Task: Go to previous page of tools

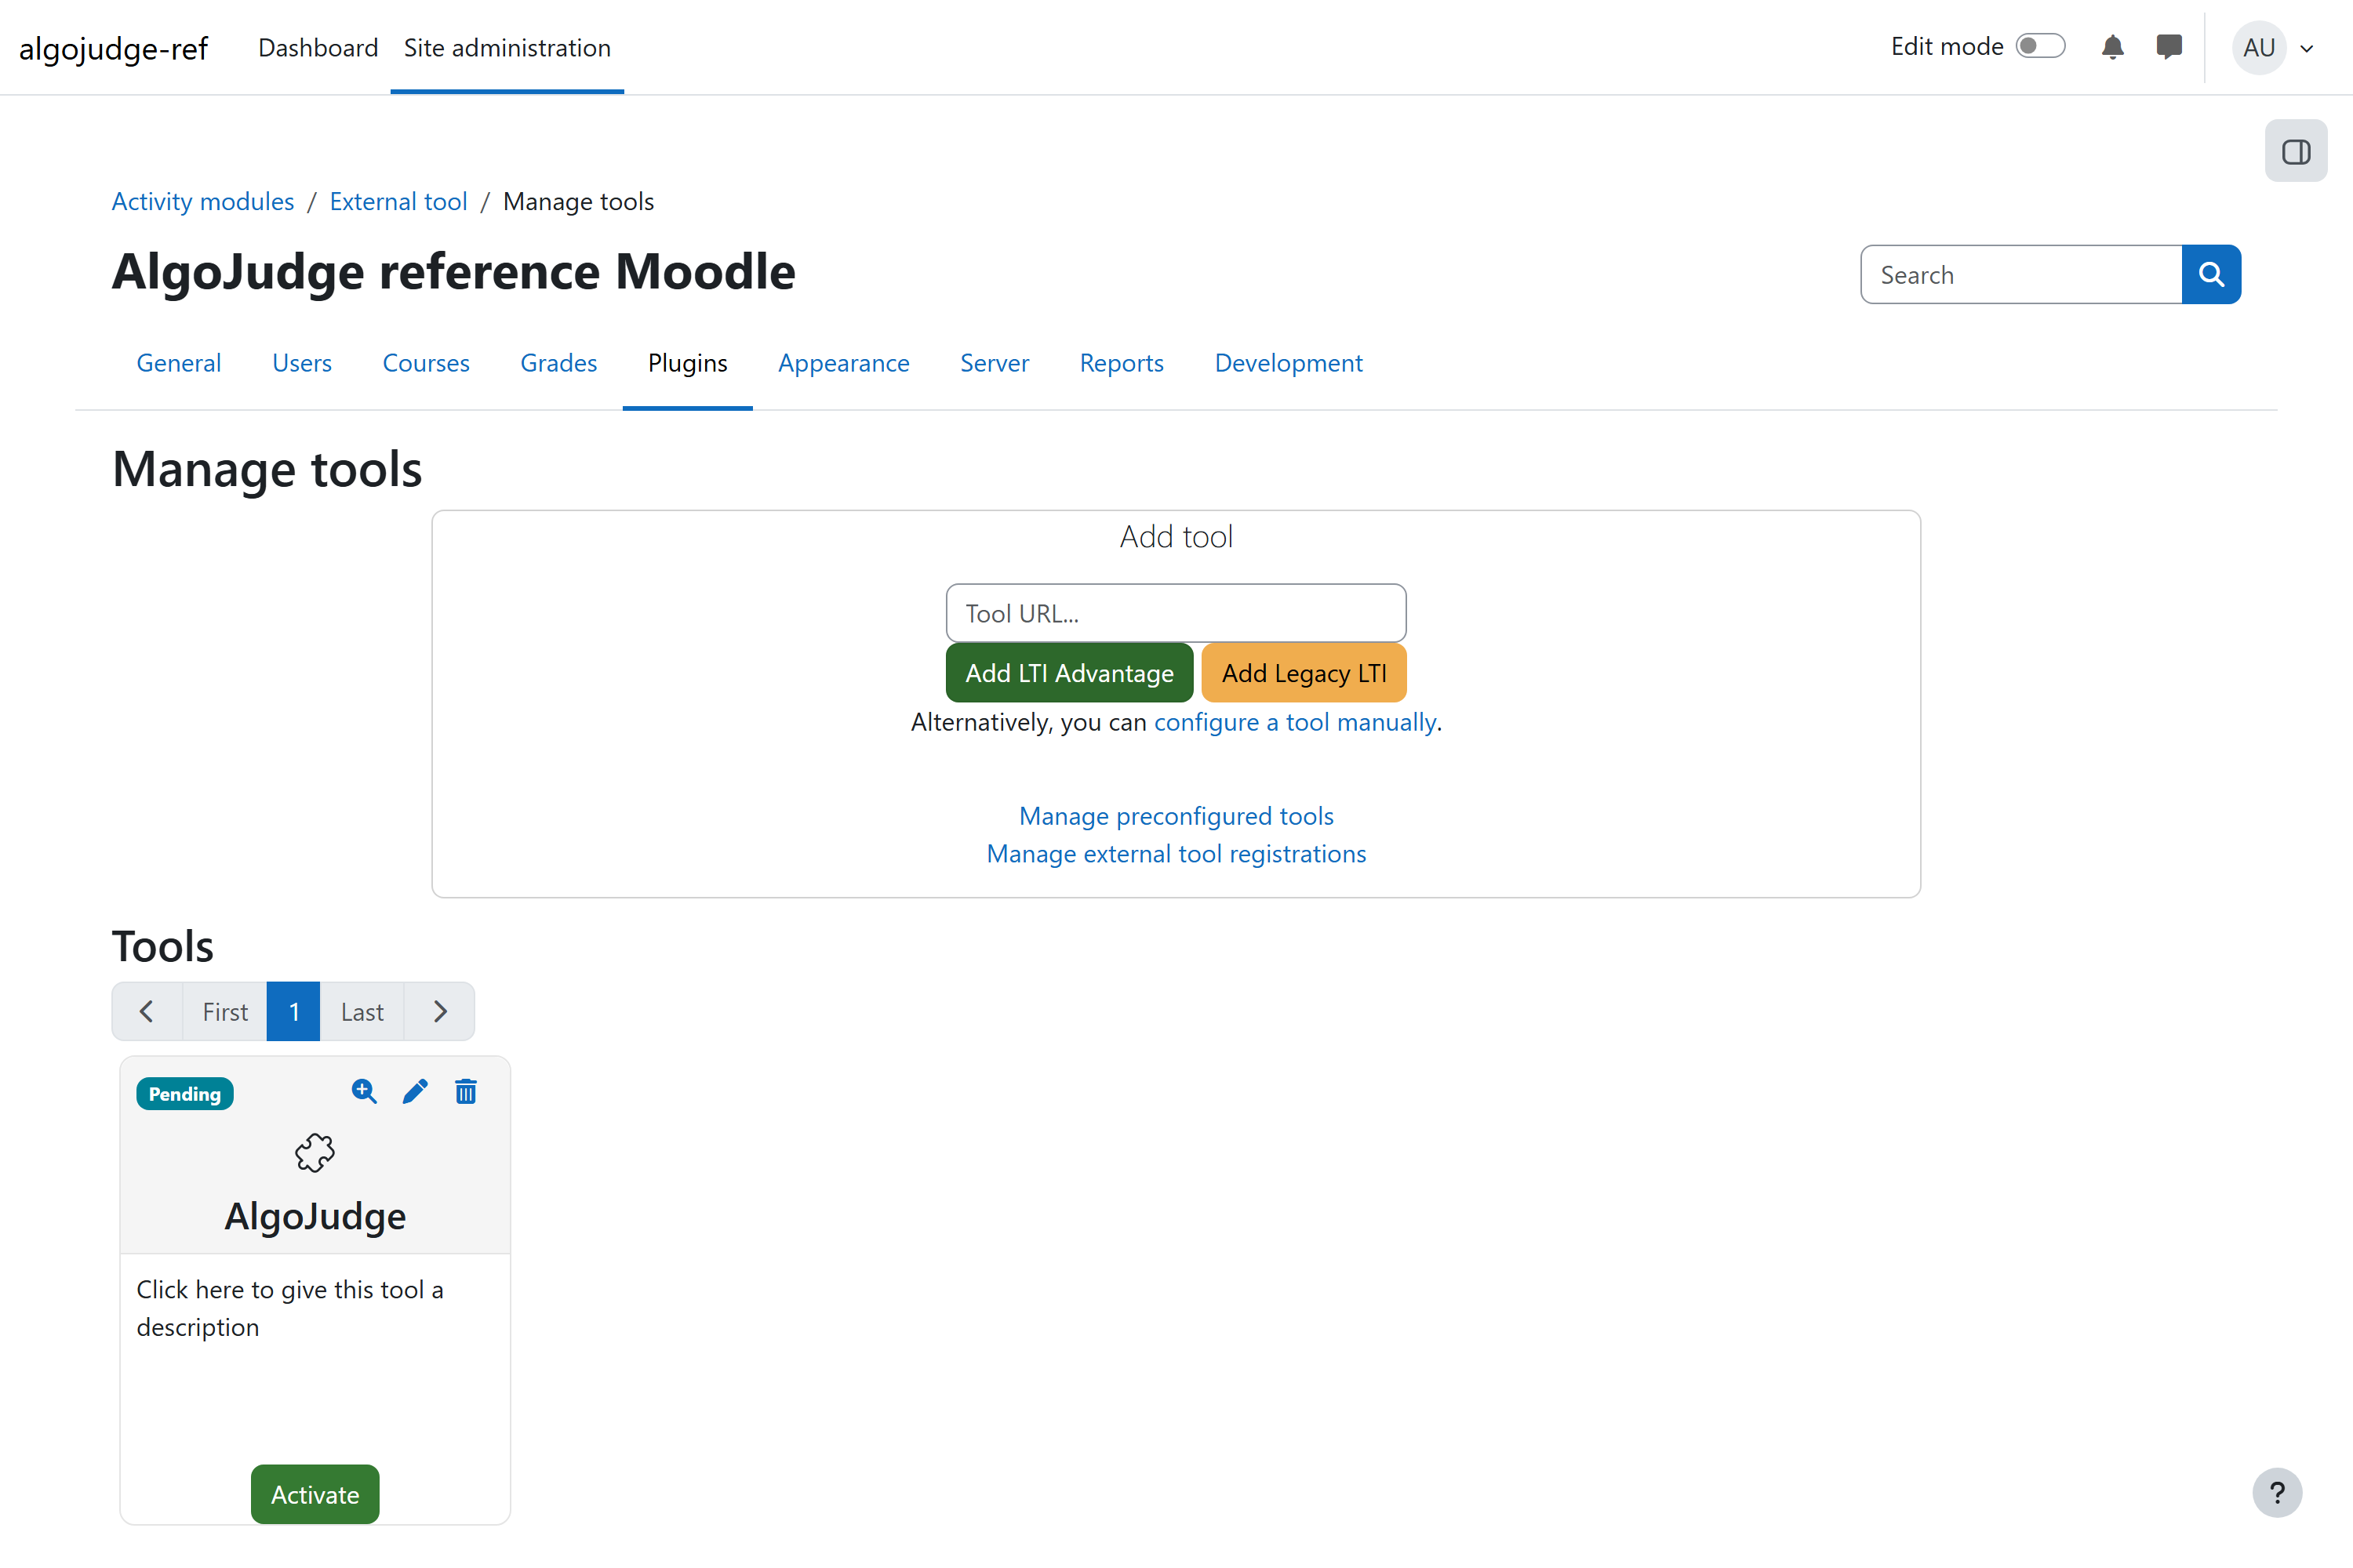Action: (147, 1011)
